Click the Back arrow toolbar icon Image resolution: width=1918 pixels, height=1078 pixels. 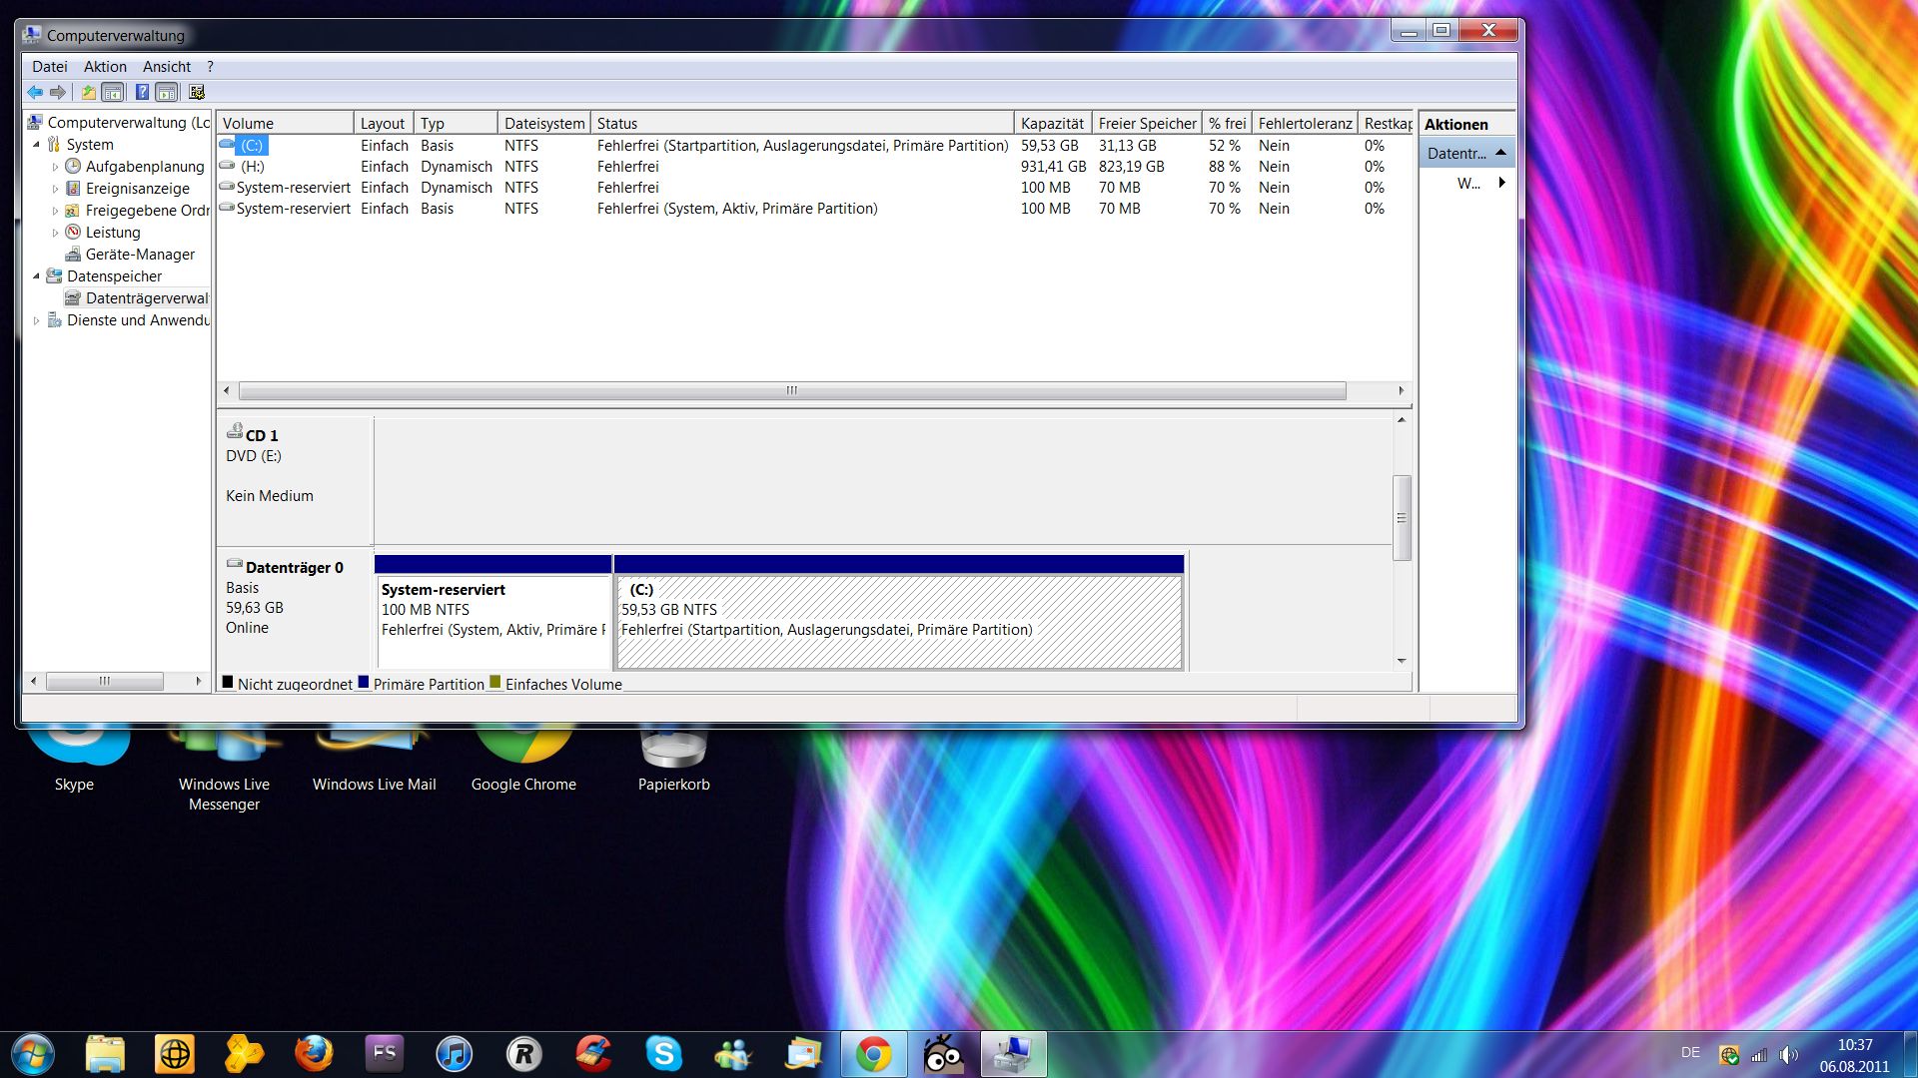[x=35, y=93]
